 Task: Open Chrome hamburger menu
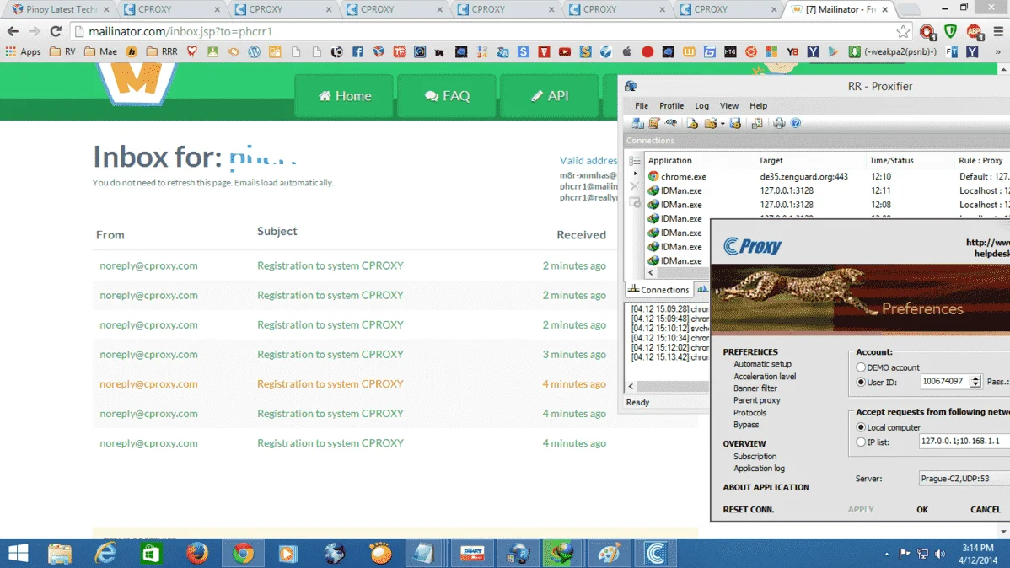coord(997,31)
